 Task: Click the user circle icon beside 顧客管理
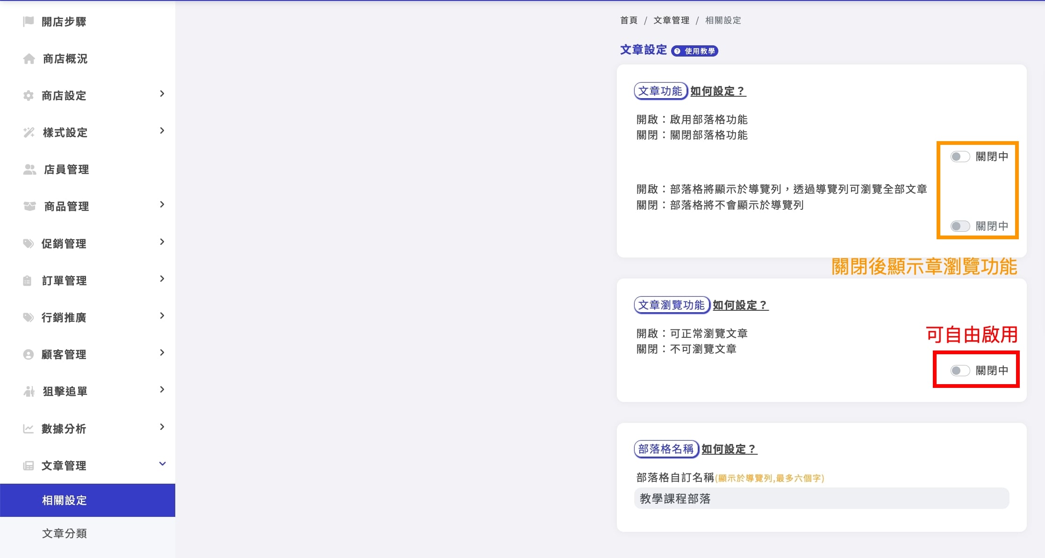tap(29, 354)
